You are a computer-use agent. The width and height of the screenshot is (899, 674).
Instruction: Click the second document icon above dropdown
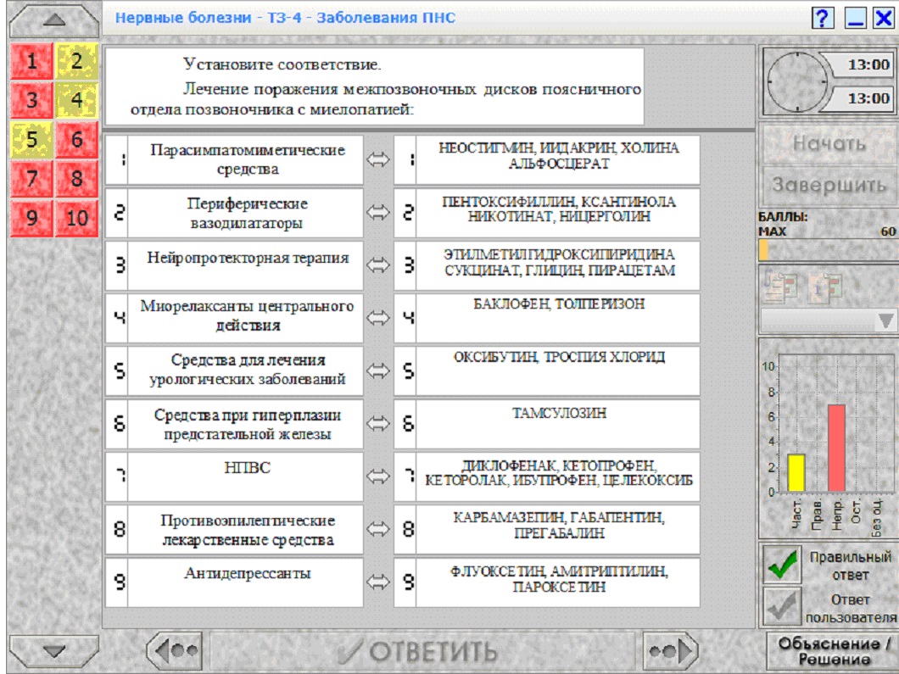pos(824,287)
